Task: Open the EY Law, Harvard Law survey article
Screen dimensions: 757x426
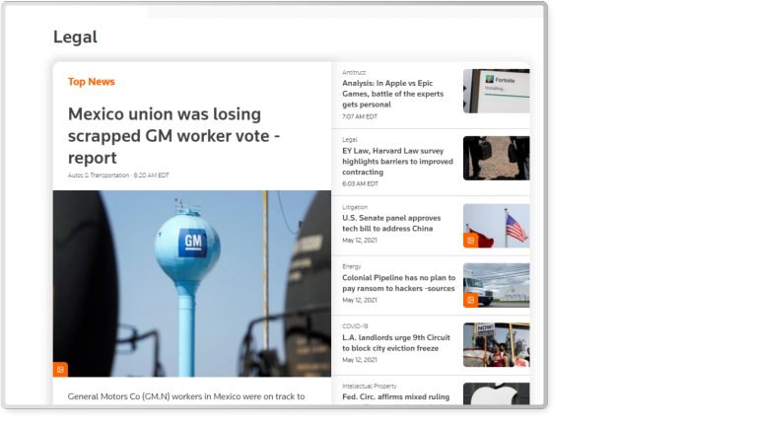Action: 397,162
